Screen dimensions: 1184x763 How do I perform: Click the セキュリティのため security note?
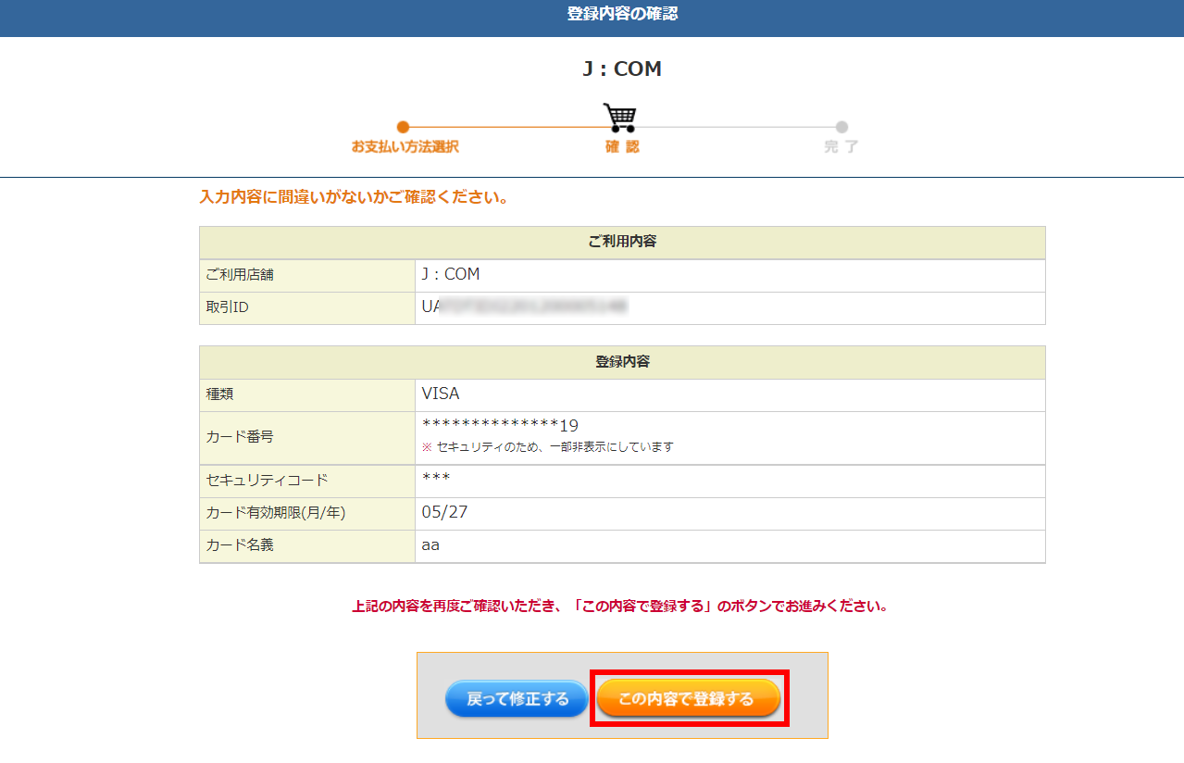547,447
